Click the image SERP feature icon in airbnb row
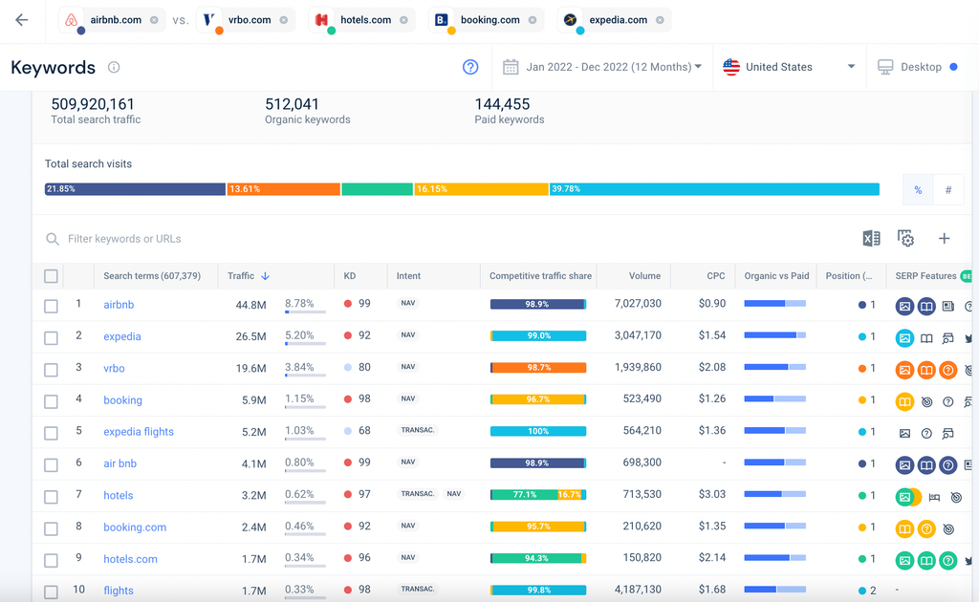 904,307
